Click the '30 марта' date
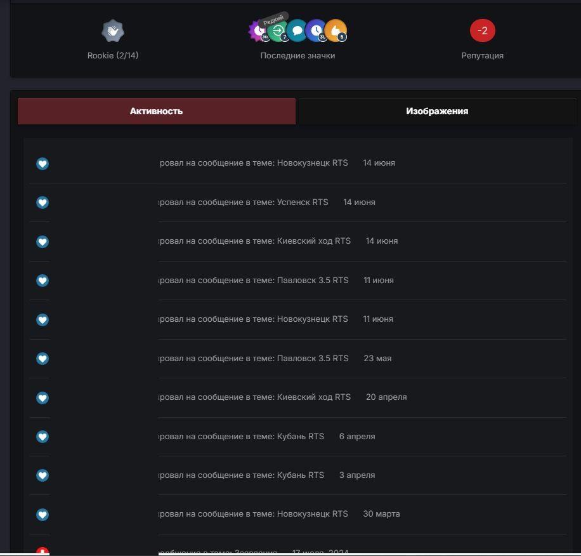581x556 pixels. (382, 514)
